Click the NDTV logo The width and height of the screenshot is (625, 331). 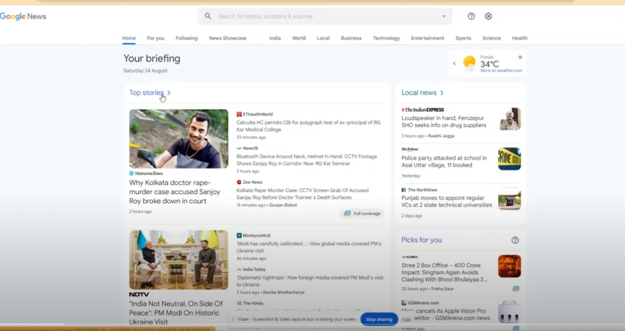coord(139,294)
